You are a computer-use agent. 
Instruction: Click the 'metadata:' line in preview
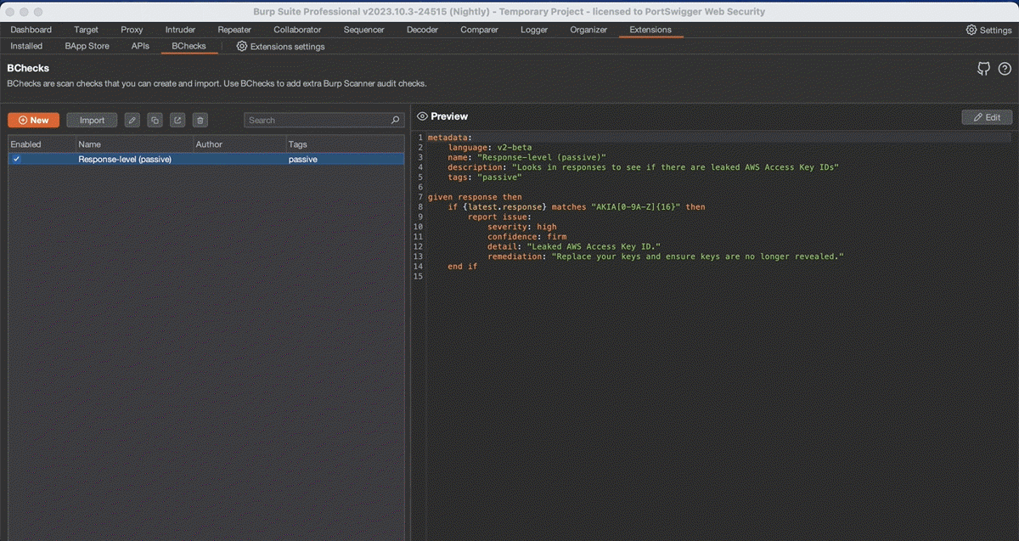tap(449, 137)
